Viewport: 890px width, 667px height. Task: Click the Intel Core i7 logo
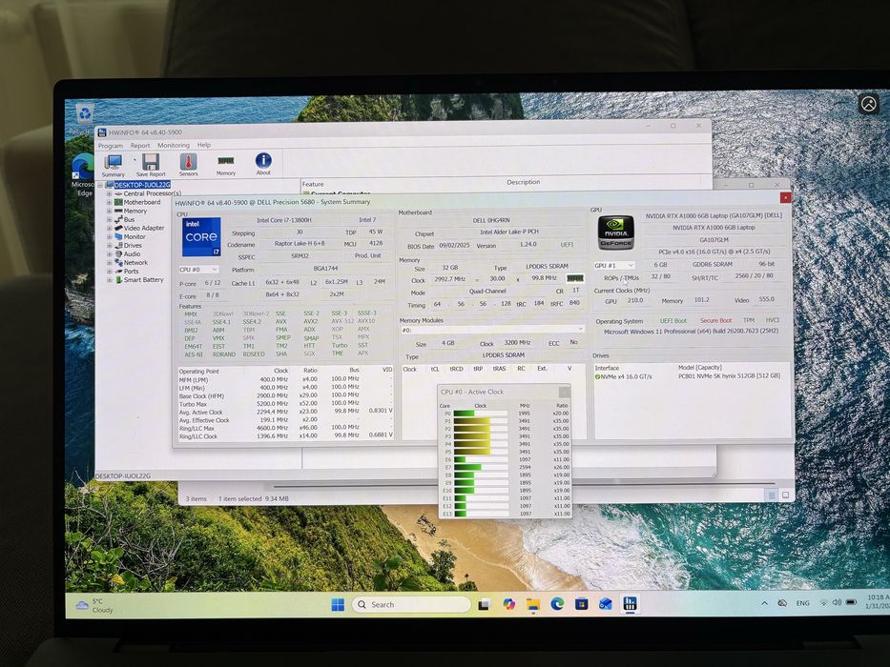click(201, 237)
